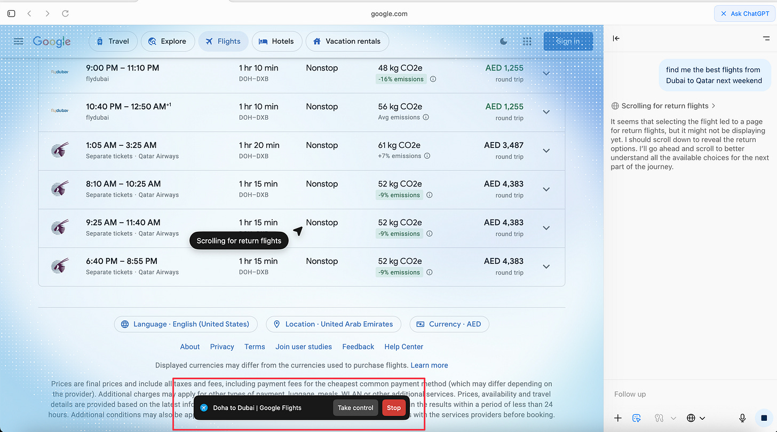Viewport: 777px width, 432px height.
Task: Switch to the Travel tab
Action: (x=113, y=41)
